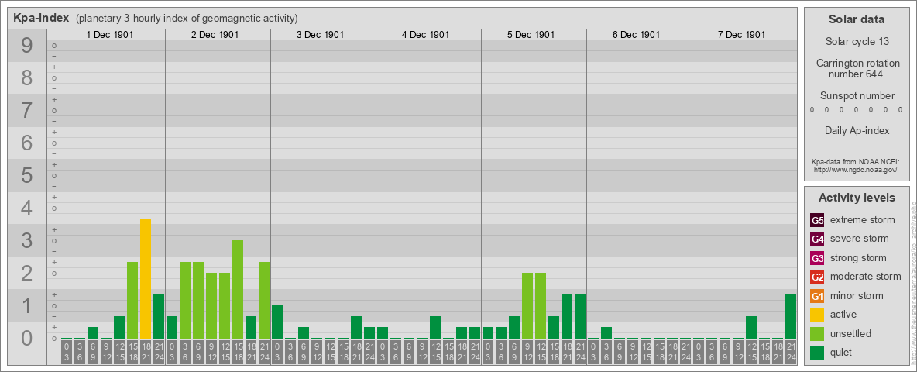Click the tallest green bar on 2 Dec
Viewport: 917px width, 372px height.
pyautogui.click(x=238, y=290)
